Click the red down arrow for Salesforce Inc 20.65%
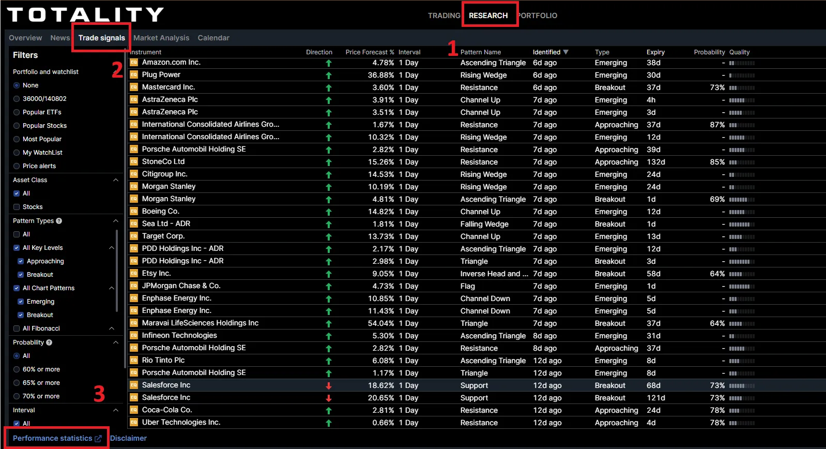The height and width of the screenshot is (449, 826). (328, 398)
